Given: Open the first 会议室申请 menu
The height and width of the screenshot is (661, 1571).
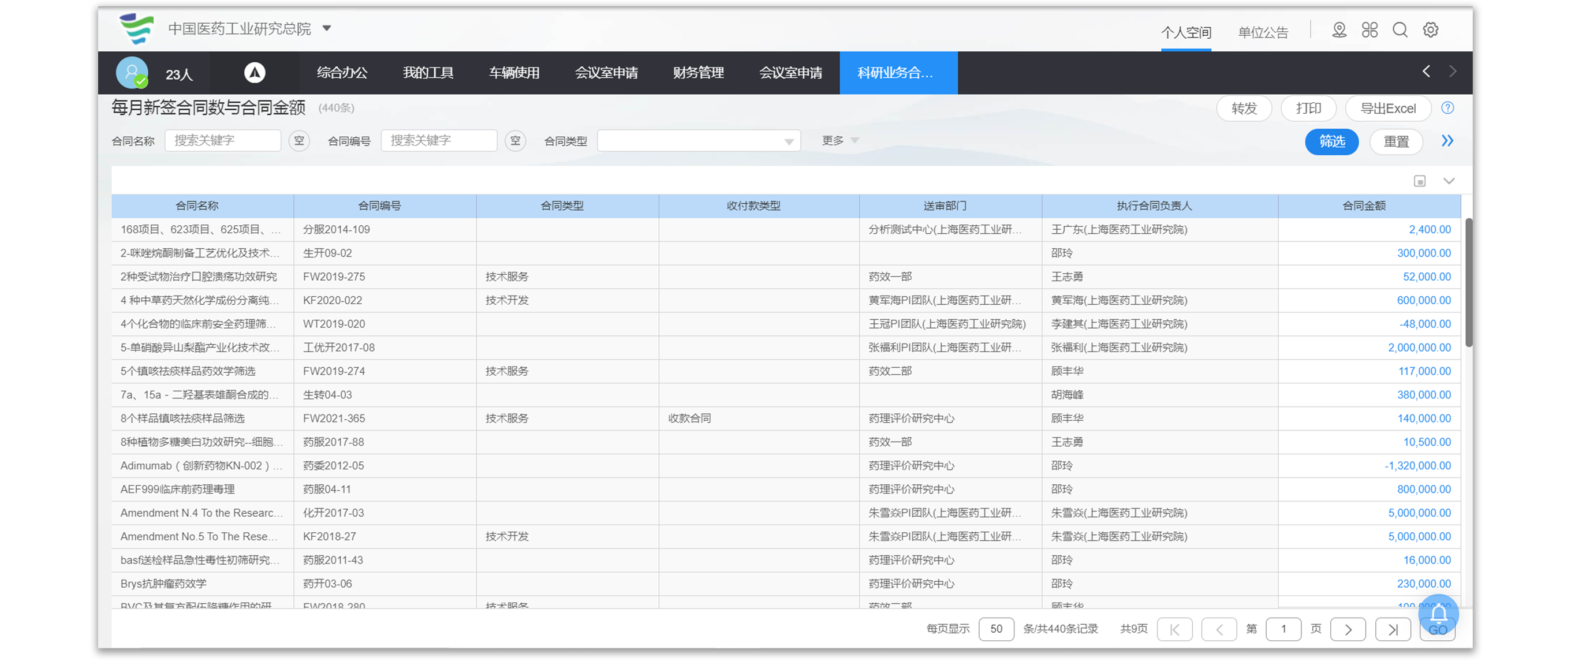Looking at the screenshot, I should [x=606, y=73].
